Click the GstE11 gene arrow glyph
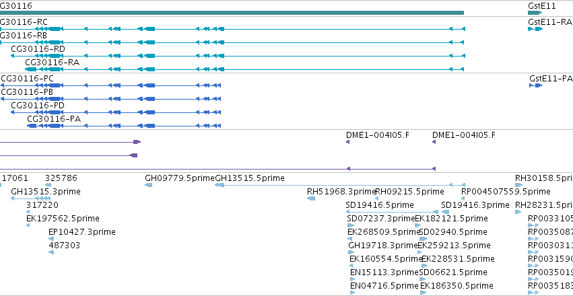The image size is (573, 296). tap(535, 13)
